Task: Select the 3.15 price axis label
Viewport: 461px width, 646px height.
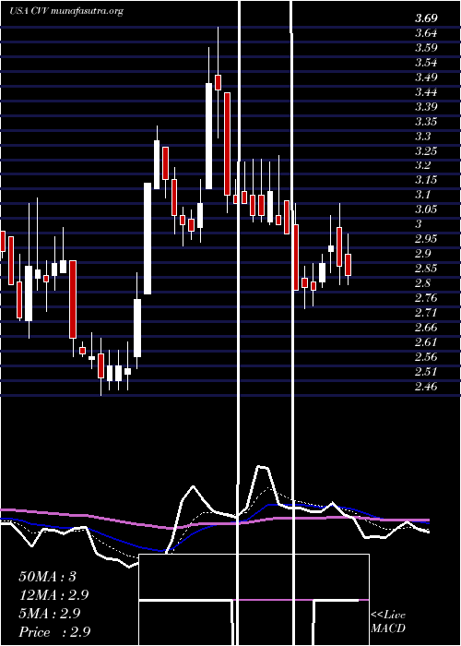Action: point(426,180)
